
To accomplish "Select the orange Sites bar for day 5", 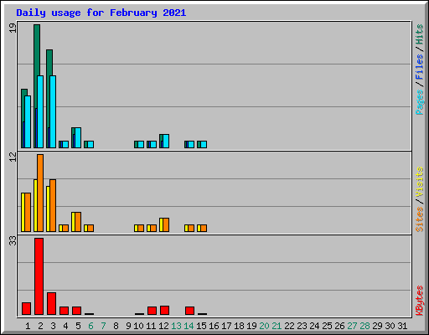I will pos(78,222).
